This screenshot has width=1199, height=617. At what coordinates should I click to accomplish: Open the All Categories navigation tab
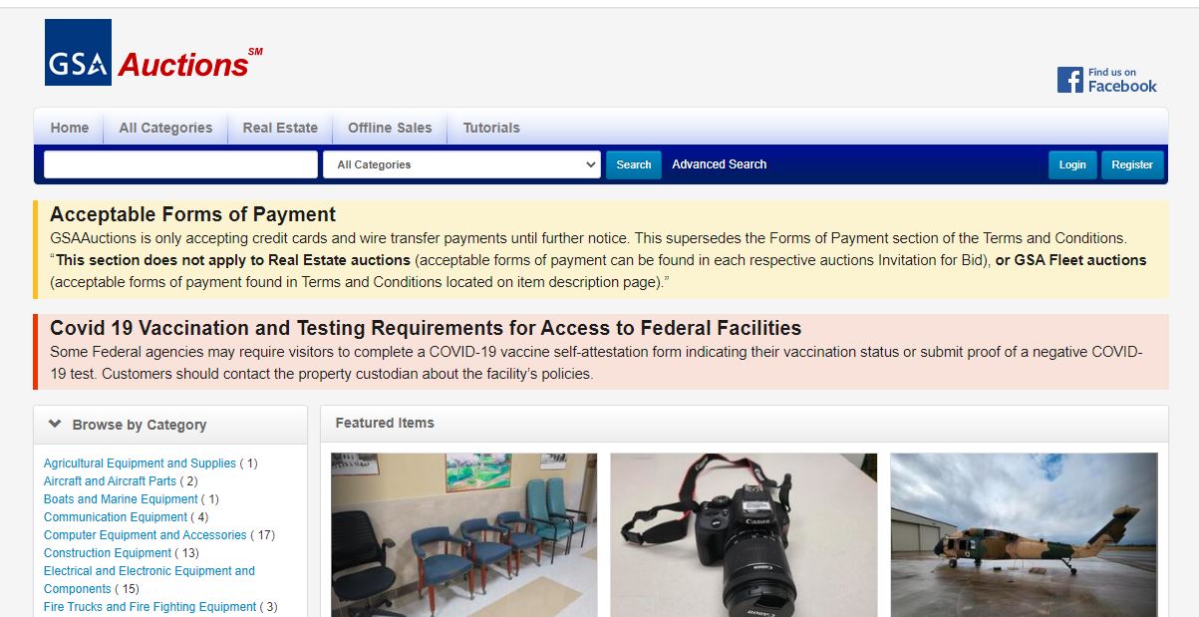point(165,128)
